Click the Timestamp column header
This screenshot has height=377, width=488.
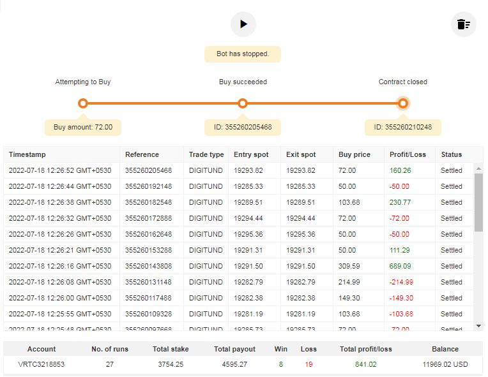(27, 154)
